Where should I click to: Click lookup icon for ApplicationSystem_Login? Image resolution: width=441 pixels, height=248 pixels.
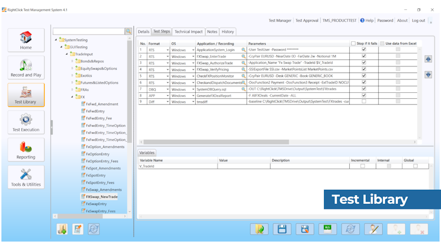[x=243, y=50]
